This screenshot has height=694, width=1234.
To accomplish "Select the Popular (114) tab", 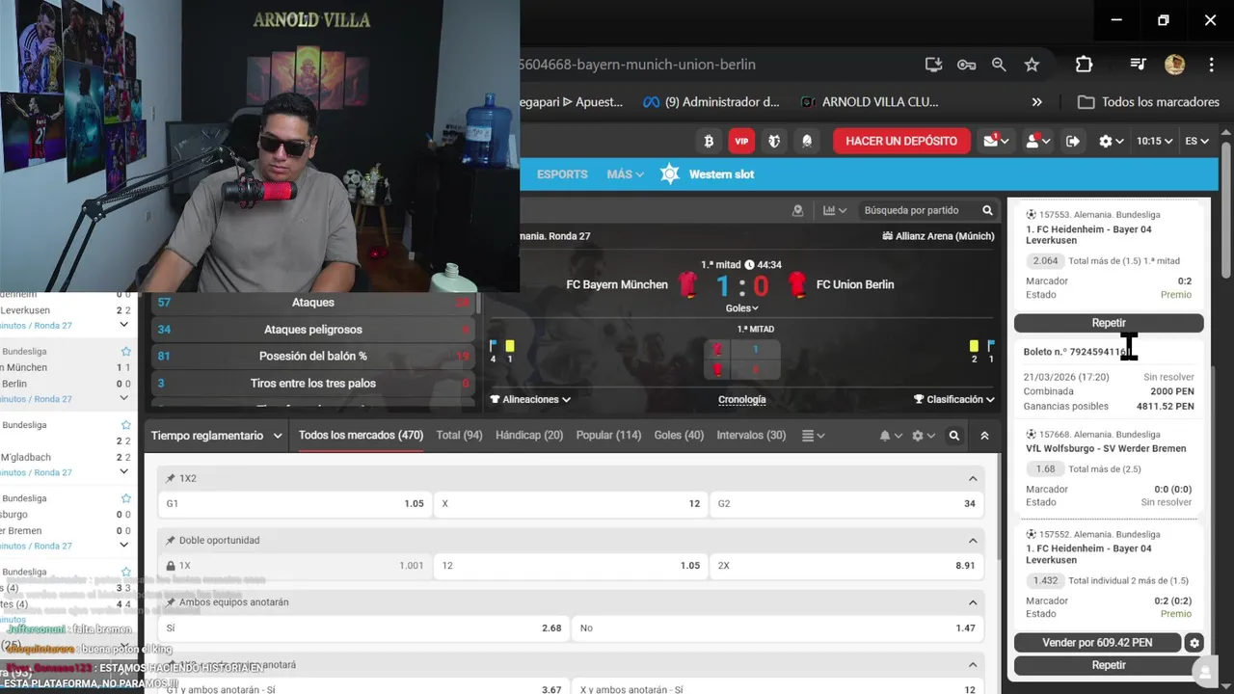I will (x=608, y=436).
